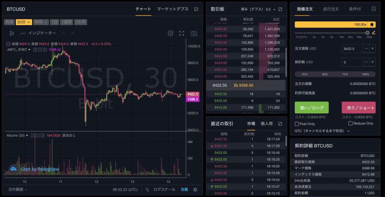Toggle ログスケール log scale
Image resolution: width=385 pixels, height=197 pixels.
(164, 189)
